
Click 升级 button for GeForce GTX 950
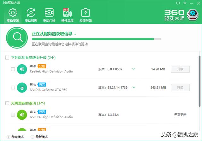(180, 87)
